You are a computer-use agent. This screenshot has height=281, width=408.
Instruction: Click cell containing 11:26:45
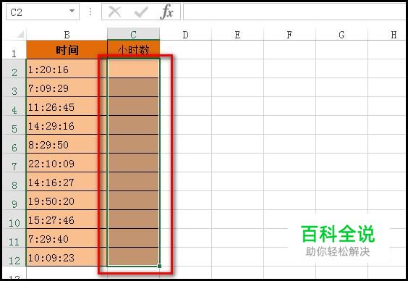coord(67,106)
